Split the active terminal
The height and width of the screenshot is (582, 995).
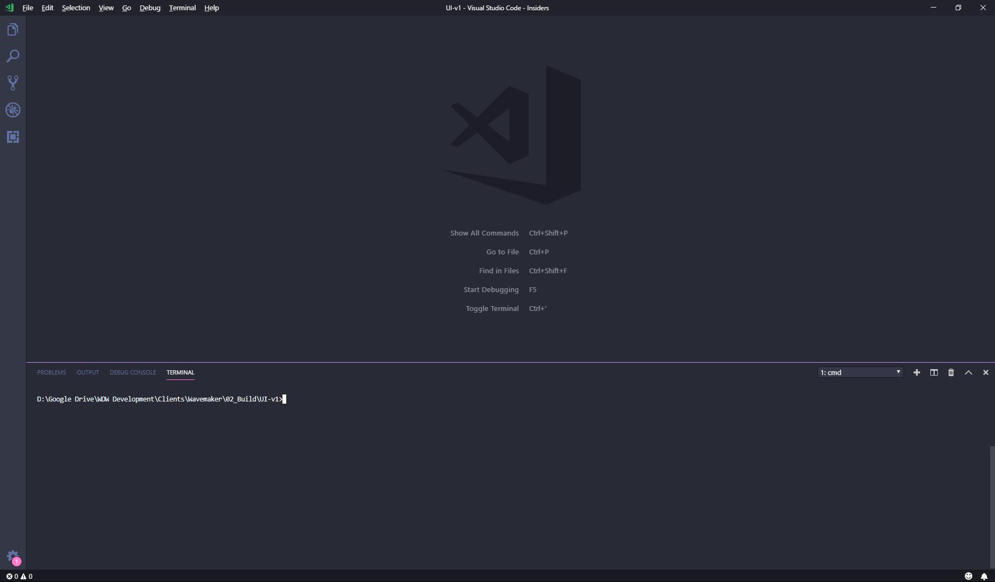[934, 372]
